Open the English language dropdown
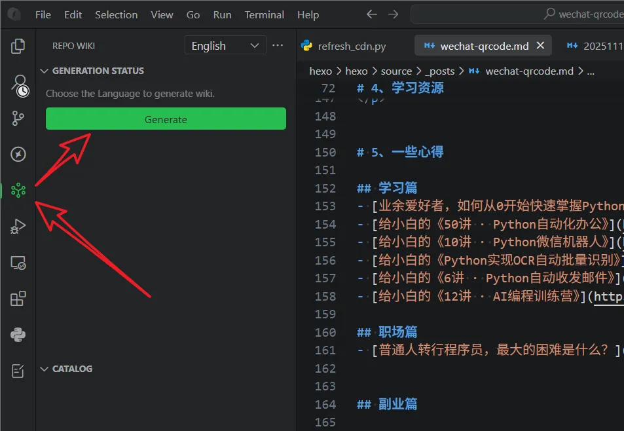The image size is (624, 431). point(225,45)
